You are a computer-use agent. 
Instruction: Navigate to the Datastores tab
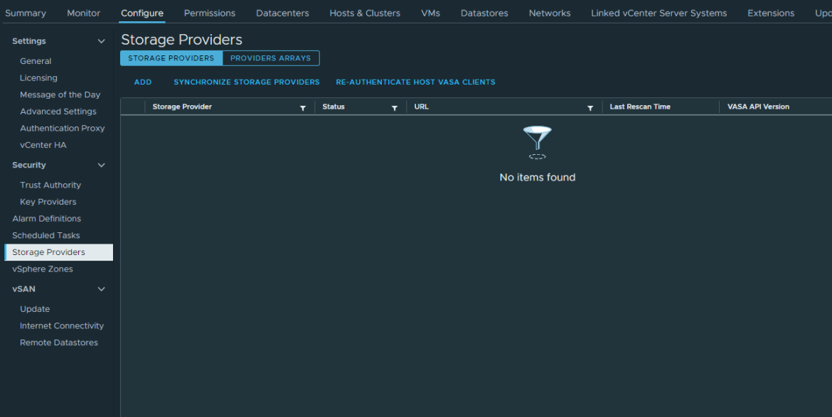point(484,13)
